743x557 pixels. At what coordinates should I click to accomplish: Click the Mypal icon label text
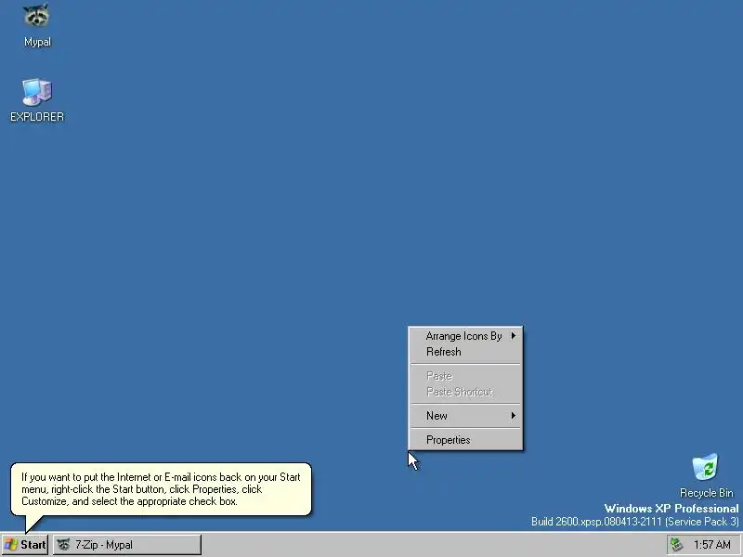click(37, 42)
